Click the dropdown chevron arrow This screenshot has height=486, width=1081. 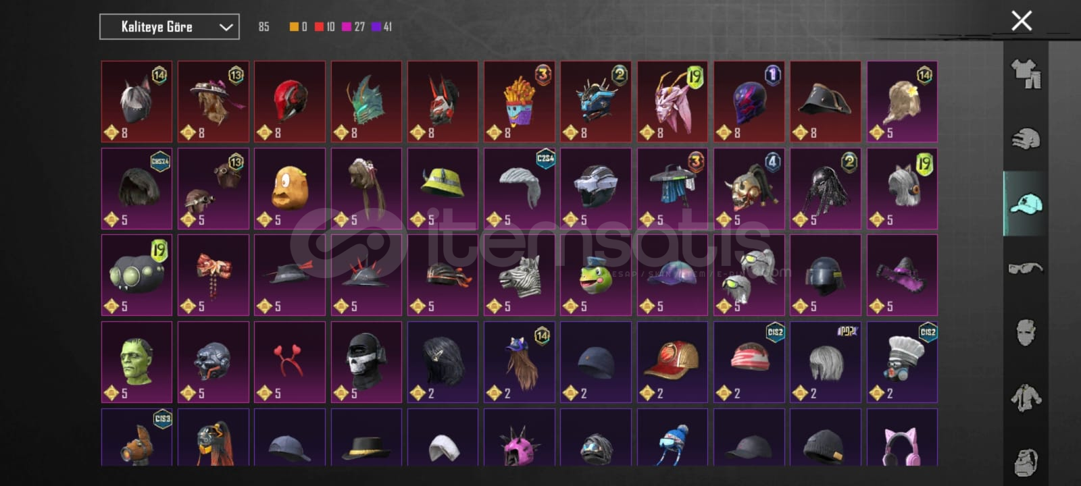tap(226, 28)
